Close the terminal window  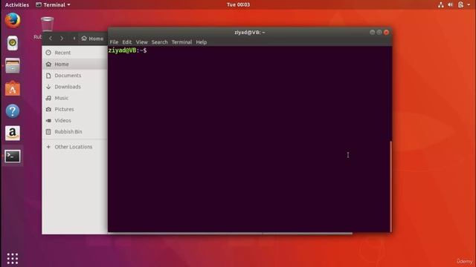point(386,33)
